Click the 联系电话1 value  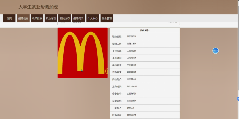pos(131,115)
